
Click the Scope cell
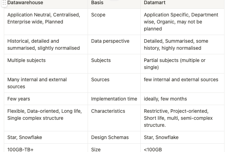point(114,22)
